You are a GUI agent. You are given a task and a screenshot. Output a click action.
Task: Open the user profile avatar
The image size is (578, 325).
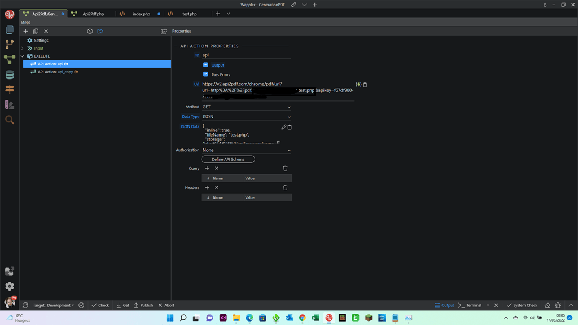[10, 302]
